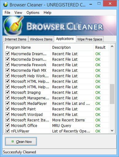Click the scrollbar down arrow

point(112,131)
